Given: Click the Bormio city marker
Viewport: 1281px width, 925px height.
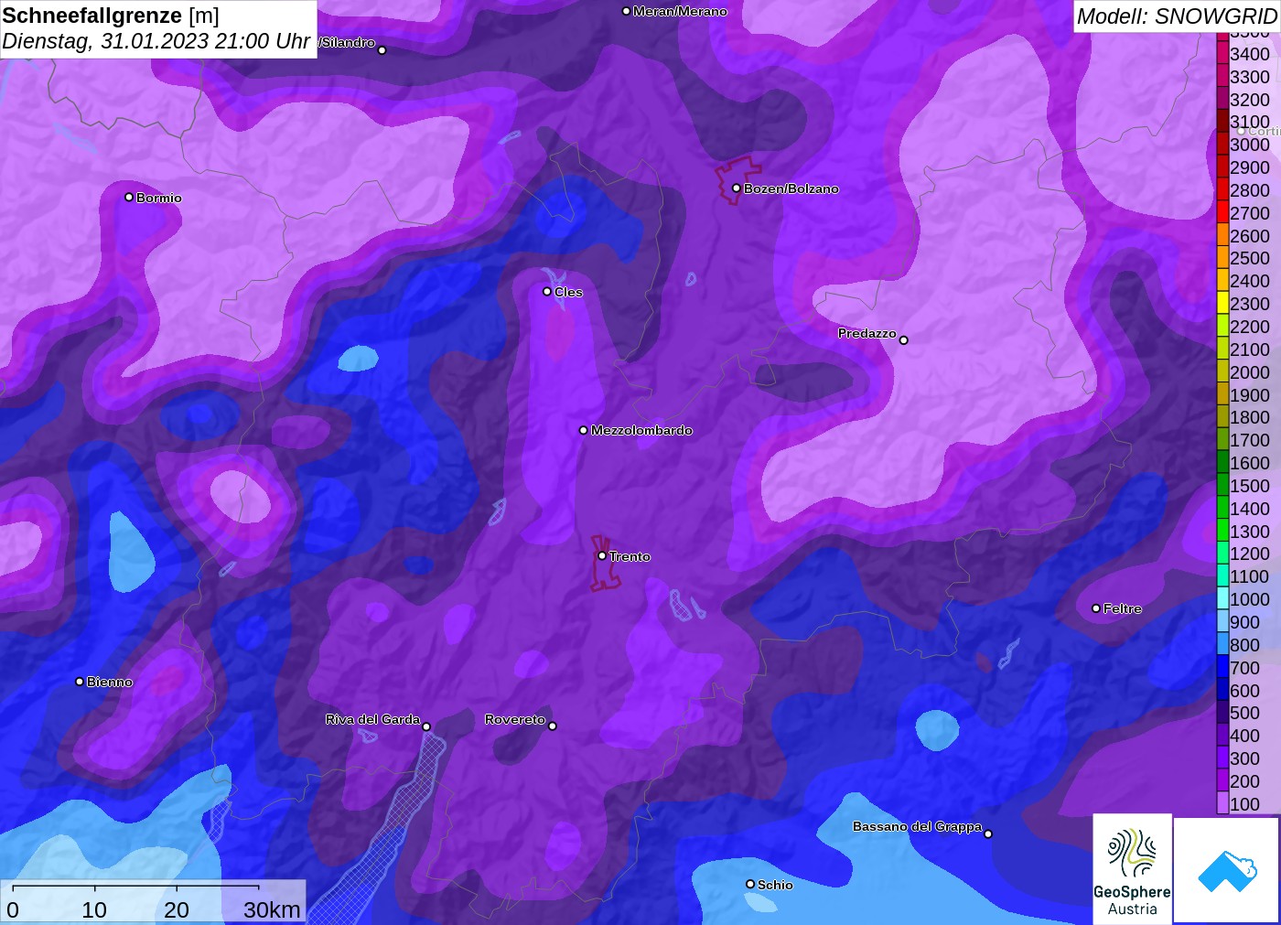Looking at the screenshot, I should coord(129,198).
